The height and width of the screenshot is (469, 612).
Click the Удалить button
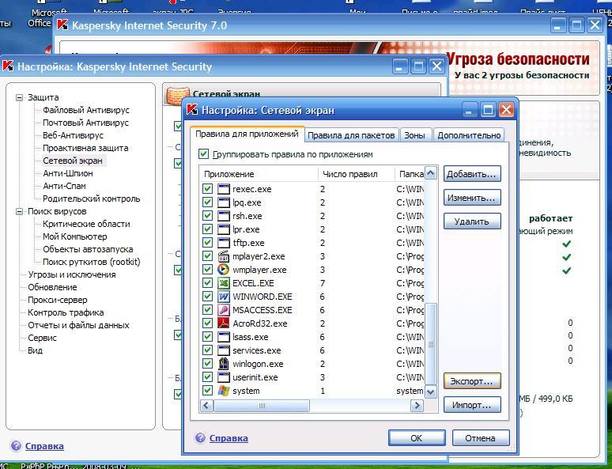(x=472, y=221)
